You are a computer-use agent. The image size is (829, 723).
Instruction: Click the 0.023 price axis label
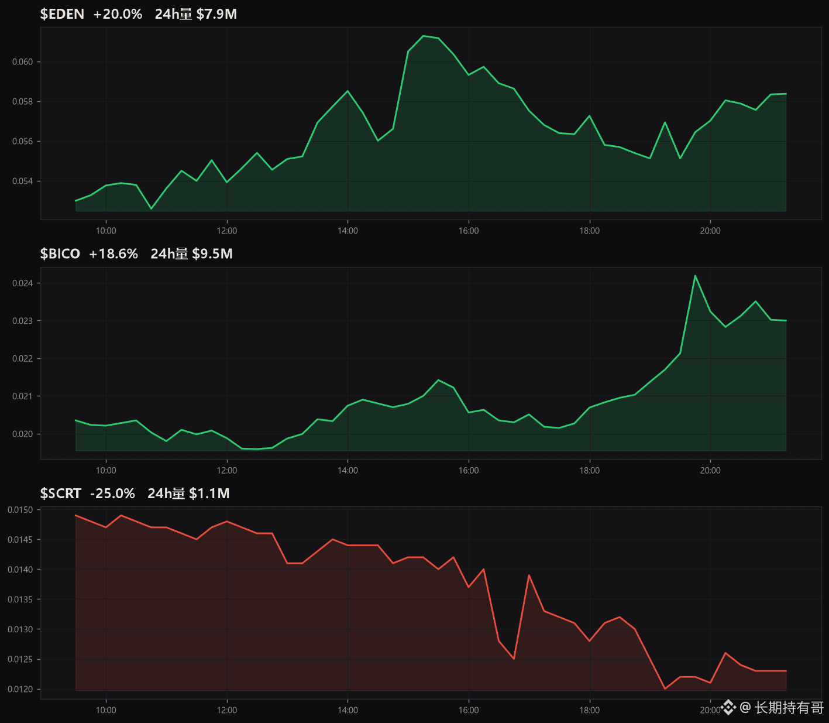23,321
